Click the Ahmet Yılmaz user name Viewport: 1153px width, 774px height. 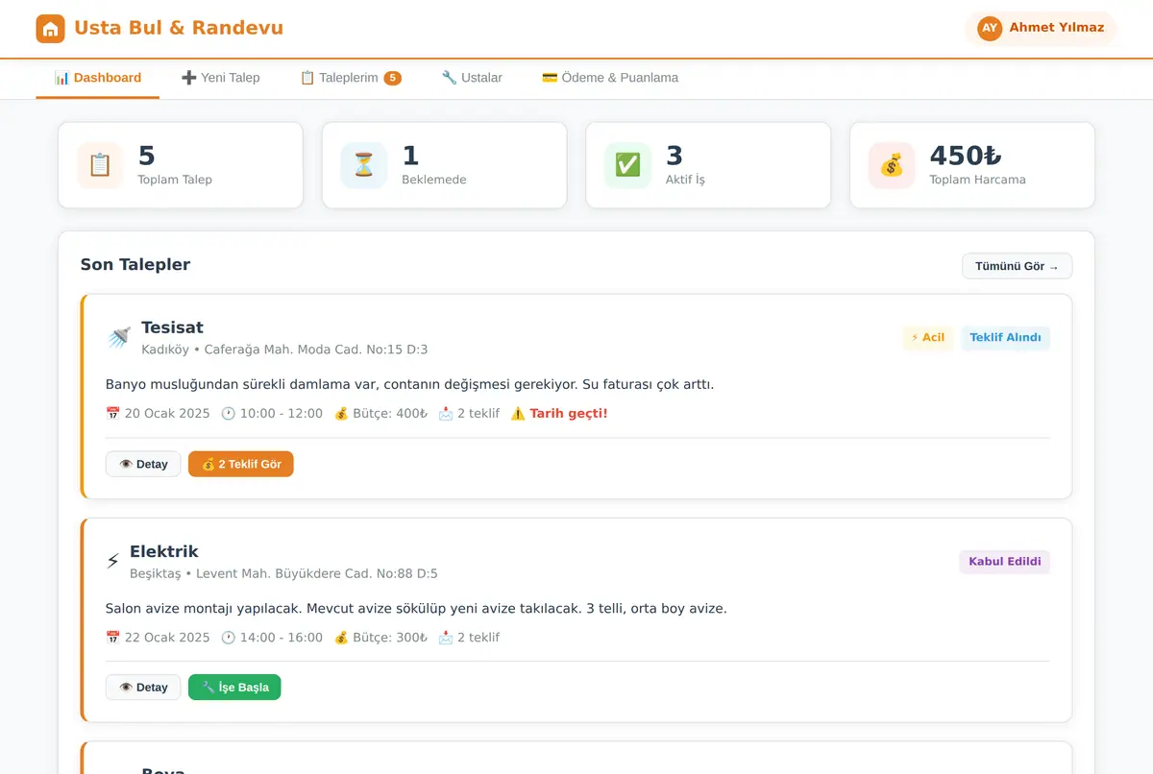click(1056, 28)
